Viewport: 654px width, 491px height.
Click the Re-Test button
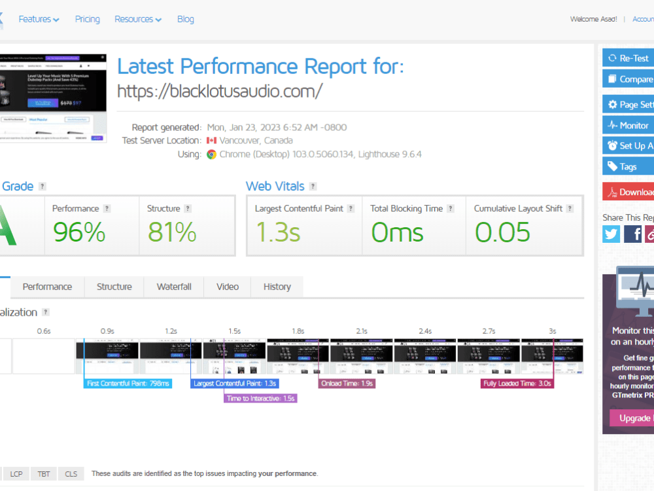point(628,58)
